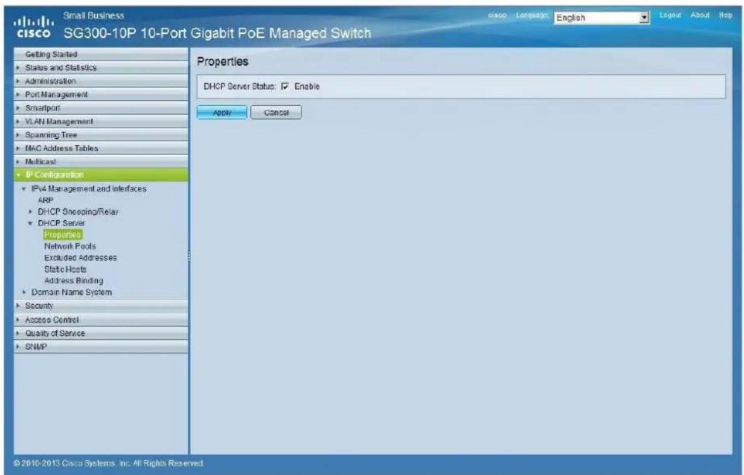Expand Status and Statistics section

coord(101,68)
